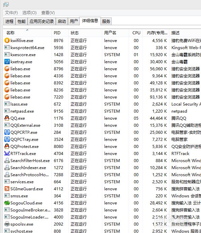Select the lsass.exe process name

[19, 104]
